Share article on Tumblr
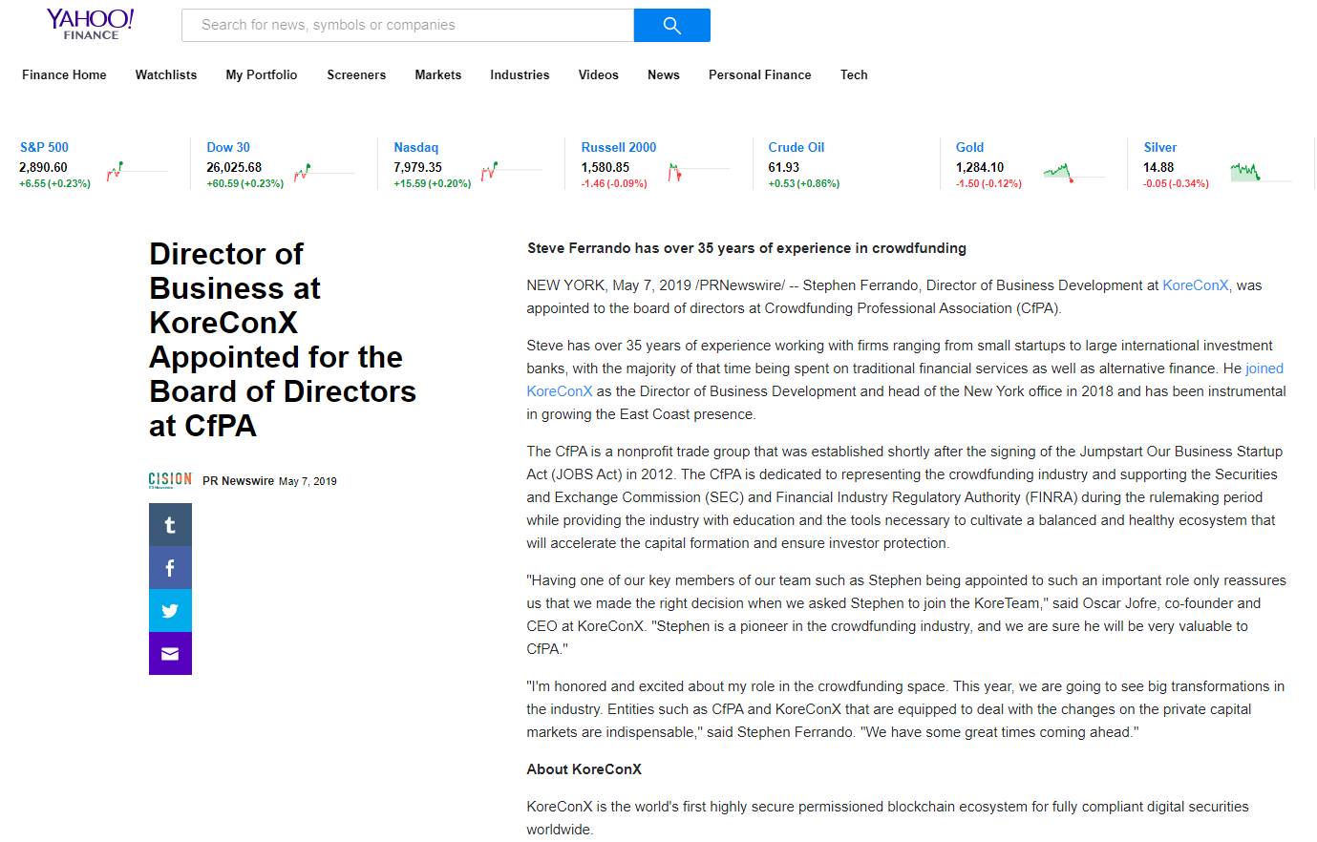 [170, 525]
